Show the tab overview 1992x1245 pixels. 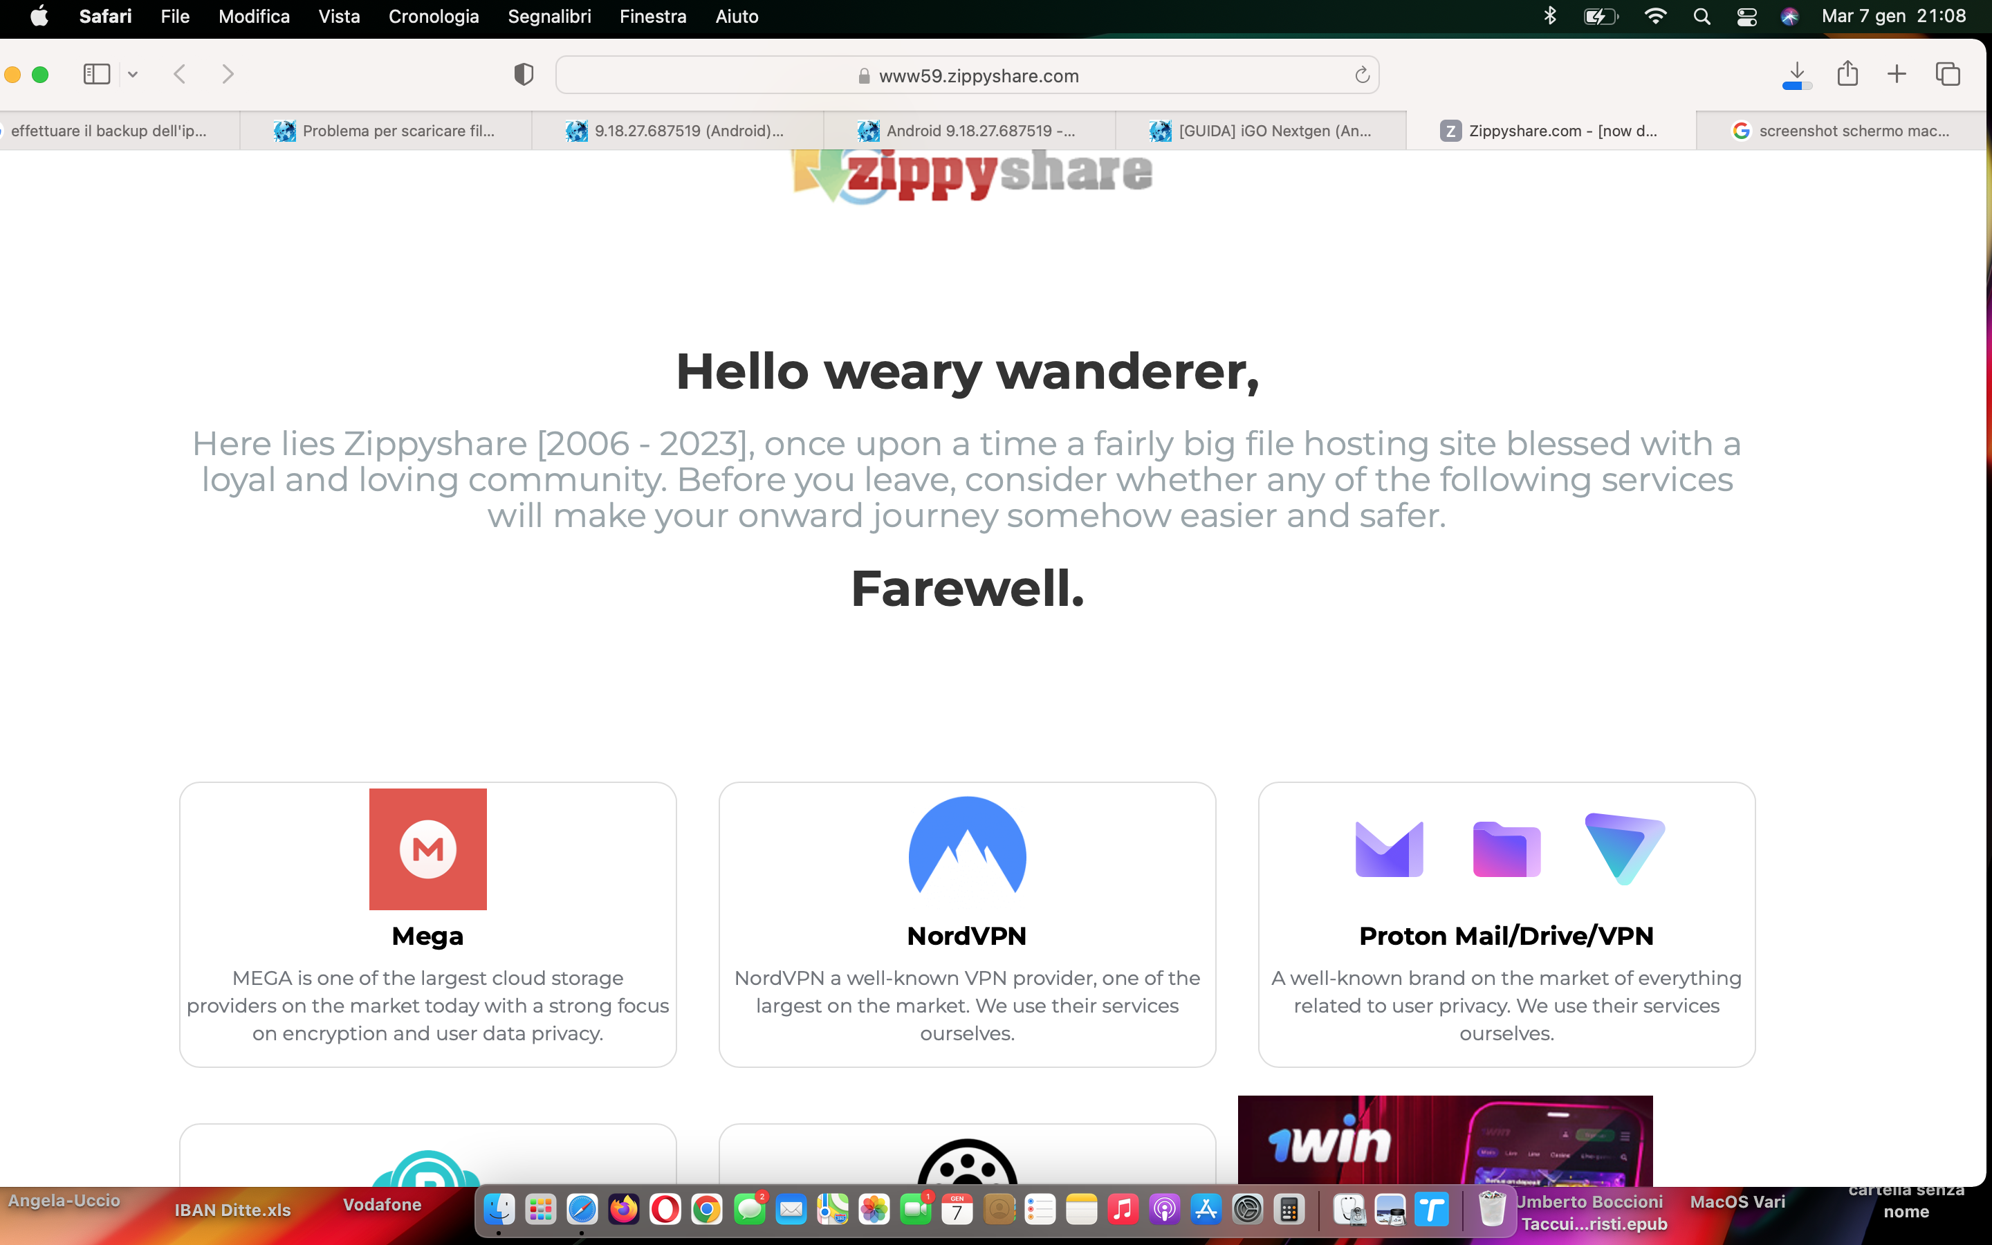[x=1948, y=74]
